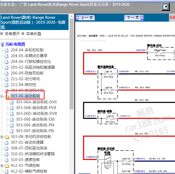Click the LINK 1B 450.0 Amps fuse
Screen dimensions: 175x174
point(109,74)
